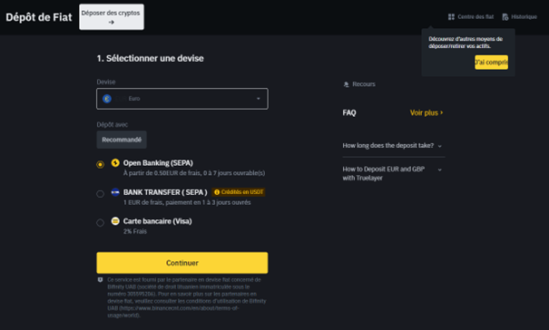The height and width of the screenshot is (330, 549).
Task: Open Voir plus FAQ link
Action: click(426, 112)
